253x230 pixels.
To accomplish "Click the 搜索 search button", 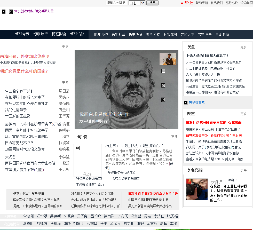I will tap(152, 3).
